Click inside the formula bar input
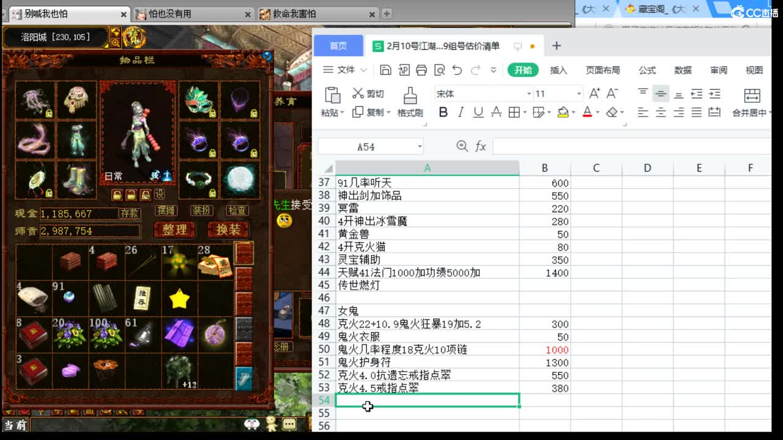 pos(631,146)
